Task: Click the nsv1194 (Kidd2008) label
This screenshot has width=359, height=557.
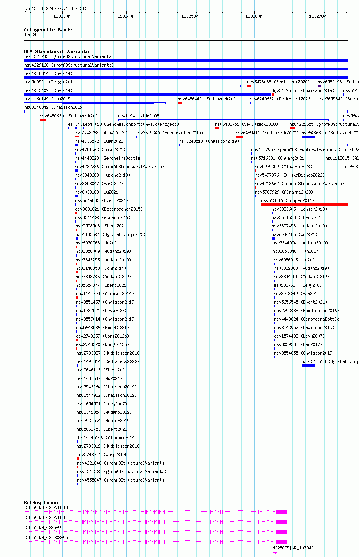Action: (140, 116)
